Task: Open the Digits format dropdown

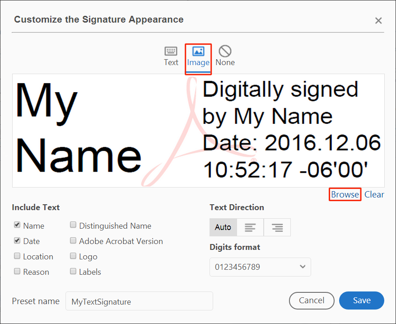Action: tap(260, 267)
